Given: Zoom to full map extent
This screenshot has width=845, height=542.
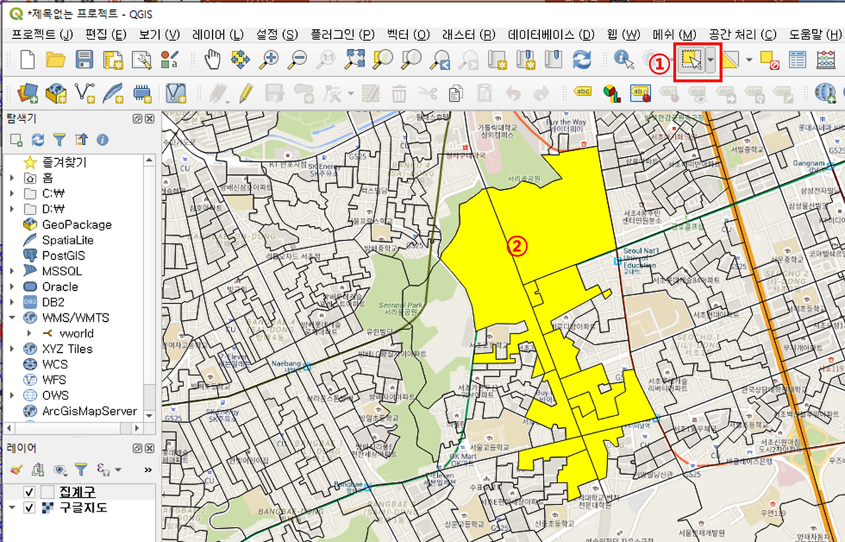Looking at the screenshot, I should 356,59.
